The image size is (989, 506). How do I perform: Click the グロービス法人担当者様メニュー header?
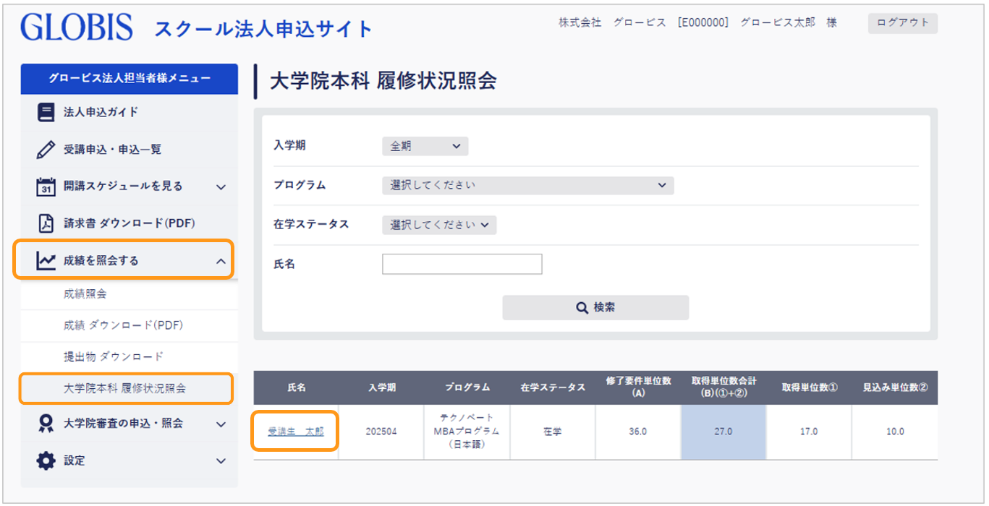click(x=130, y=78)
